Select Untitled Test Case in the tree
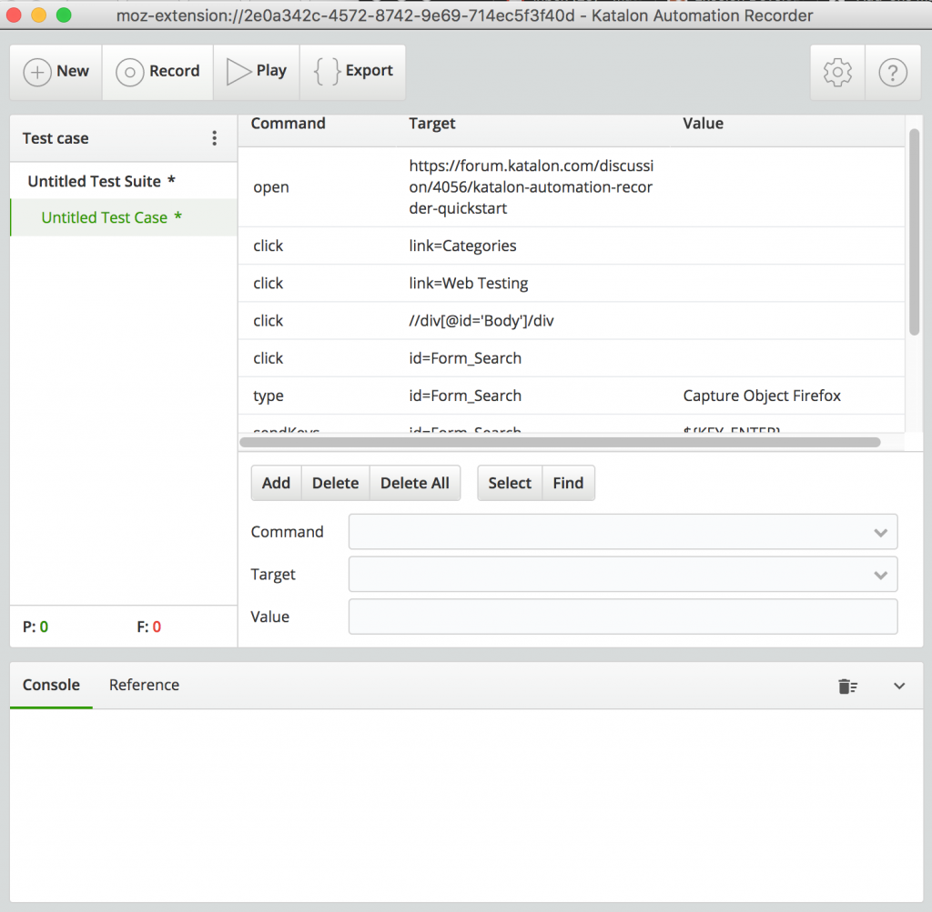Screen dimensions: 932x912 click(x=124, y=217)
